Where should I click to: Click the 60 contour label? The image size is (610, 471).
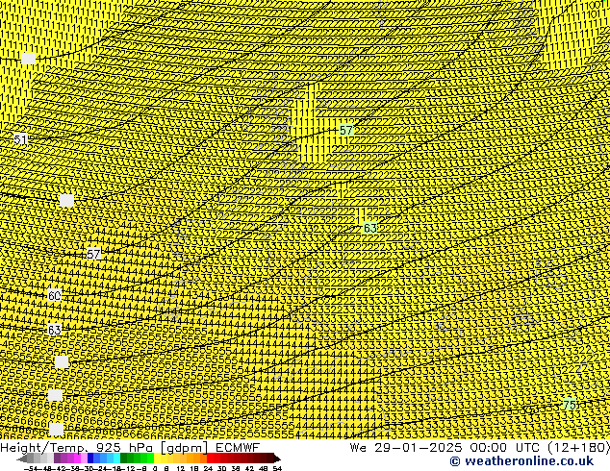pos(54,296)
